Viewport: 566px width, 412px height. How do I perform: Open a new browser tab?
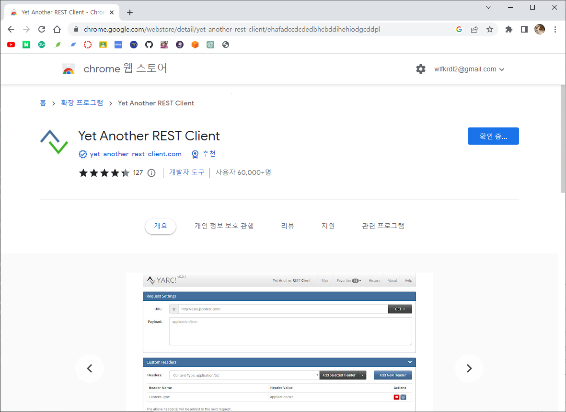[x=130, y=12]
